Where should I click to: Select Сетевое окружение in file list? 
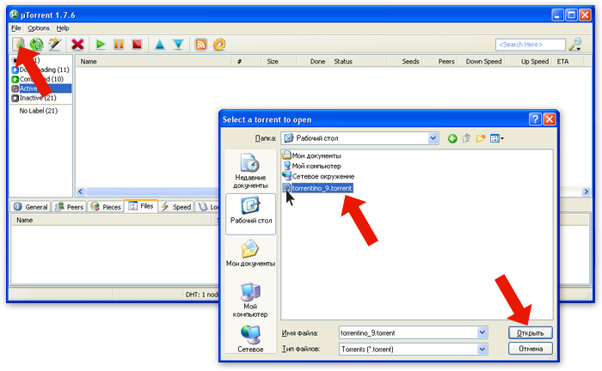coord(318,176)
